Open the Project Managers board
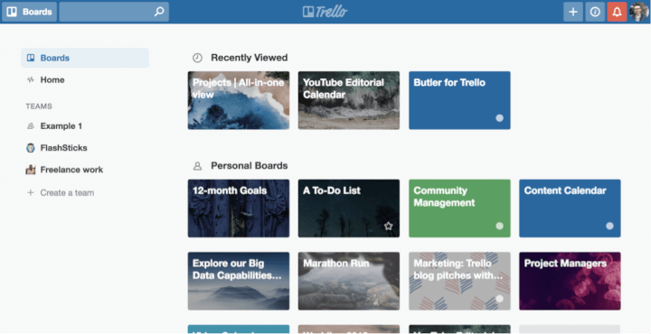Viewport: 651px width, 334px height. point(570,281)
